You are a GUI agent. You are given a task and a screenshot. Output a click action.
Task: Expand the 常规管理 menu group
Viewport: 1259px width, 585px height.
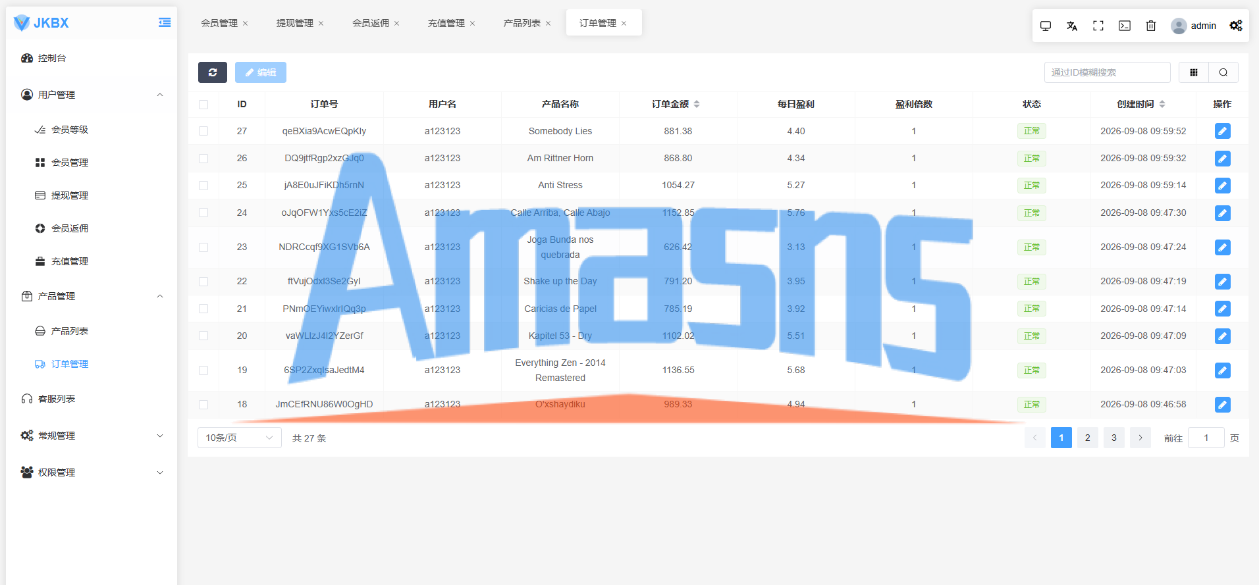pos(92,436)
